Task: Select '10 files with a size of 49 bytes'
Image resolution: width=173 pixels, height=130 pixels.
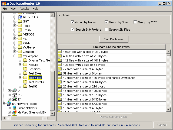Action: coord(112,108)
